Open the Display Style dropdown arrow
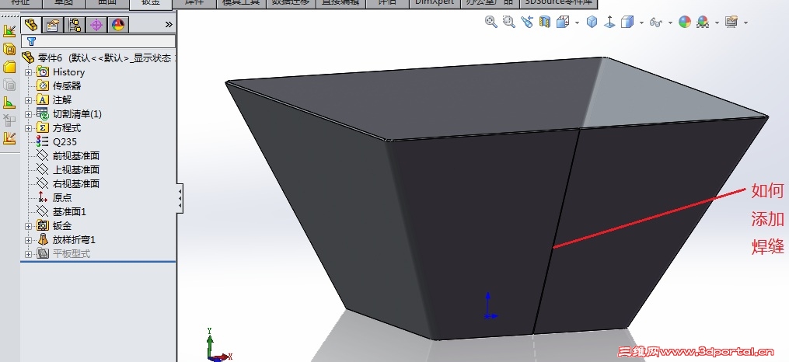This screenshot has height=362, width=789. pos(641,23)
